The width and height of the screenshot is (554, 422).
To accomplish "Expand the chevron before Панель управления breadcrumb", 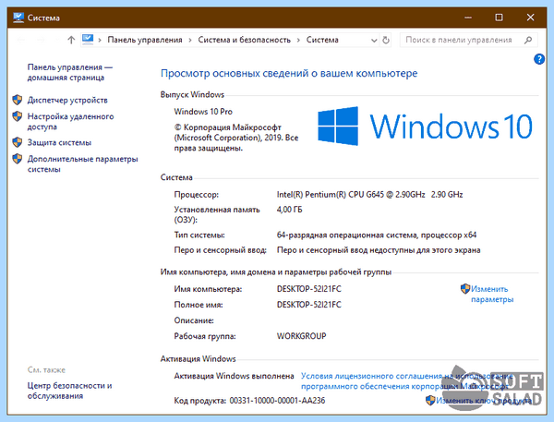I will (x=100, y=40).
